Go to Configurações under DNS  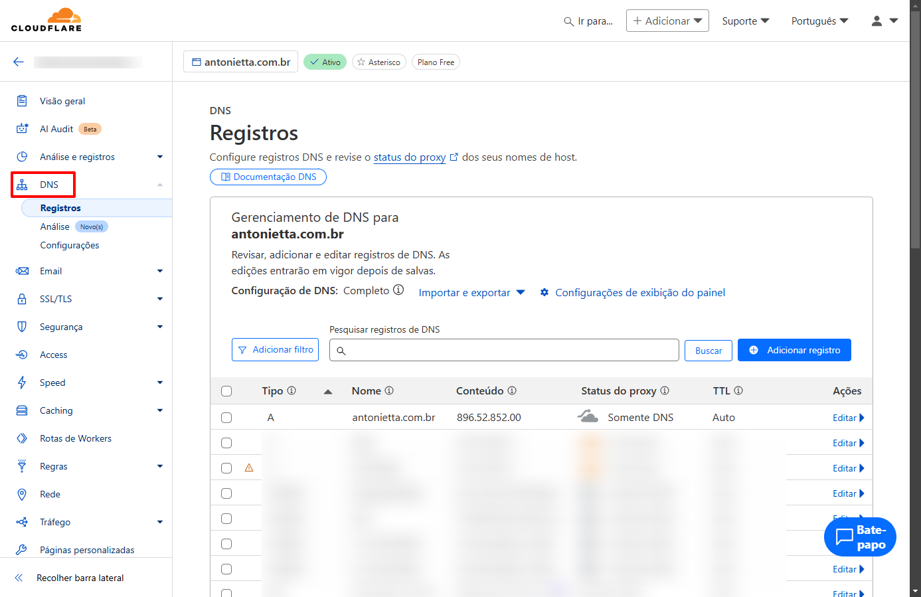click(x=70, y=245)
